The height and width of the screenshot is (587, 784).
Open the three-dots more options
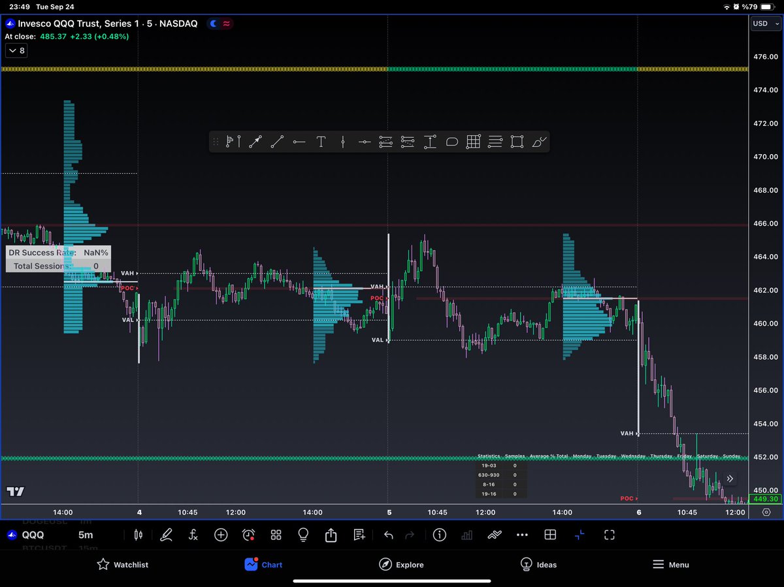(x=522, y=535)
